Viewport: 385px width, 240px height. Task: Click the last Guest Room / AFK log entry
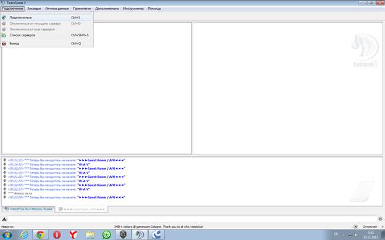click(67, 198)
